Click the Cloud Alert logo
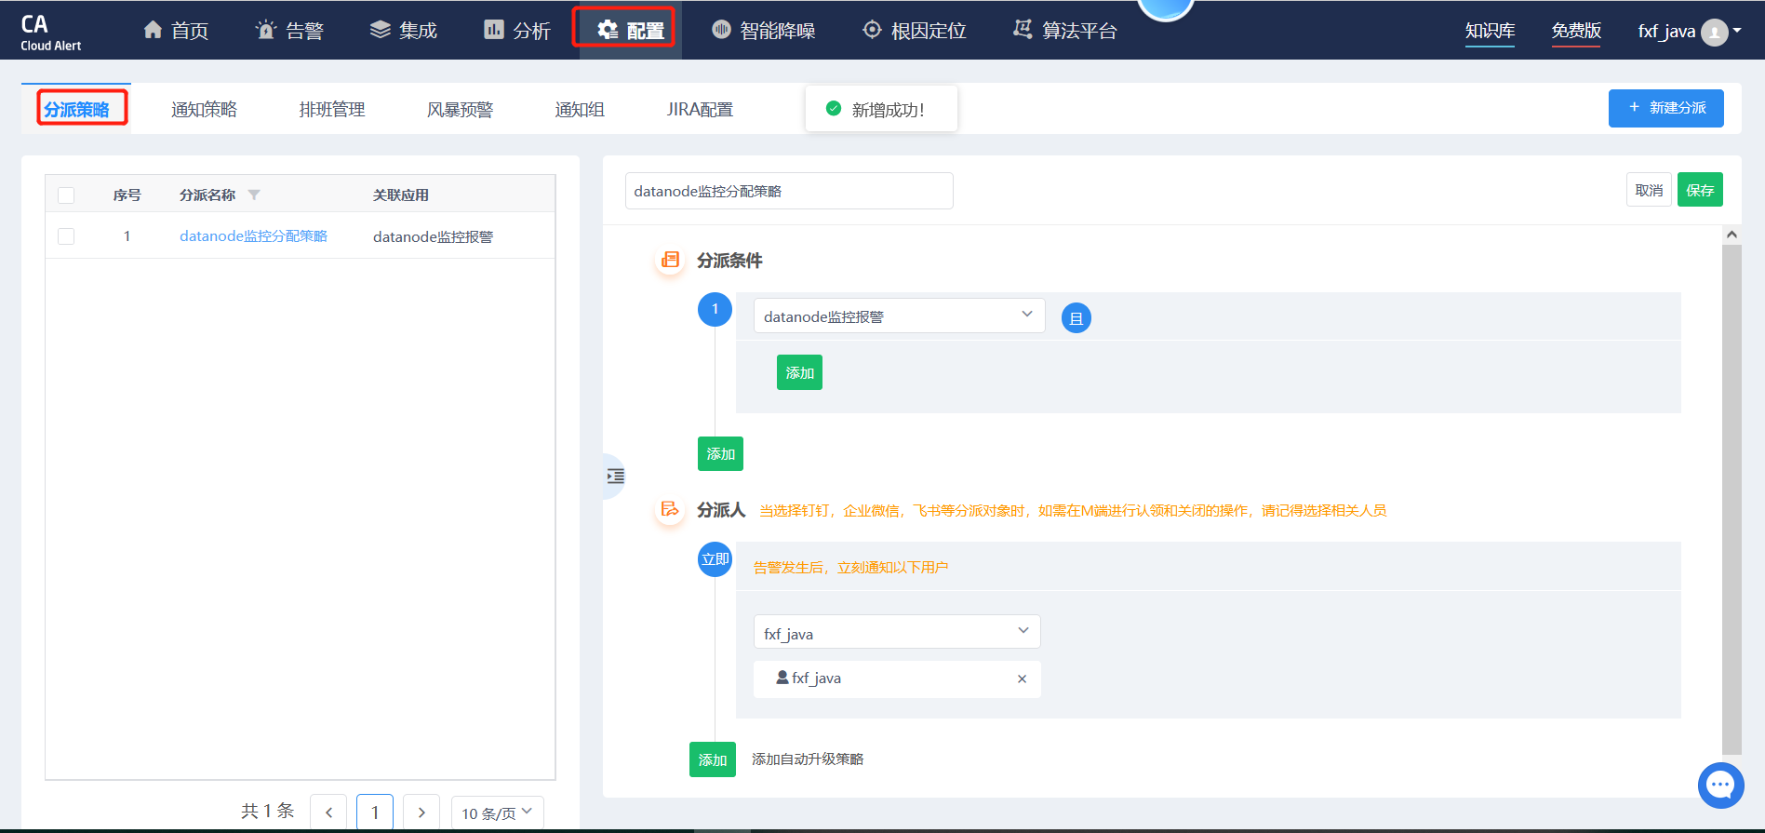 50,32
